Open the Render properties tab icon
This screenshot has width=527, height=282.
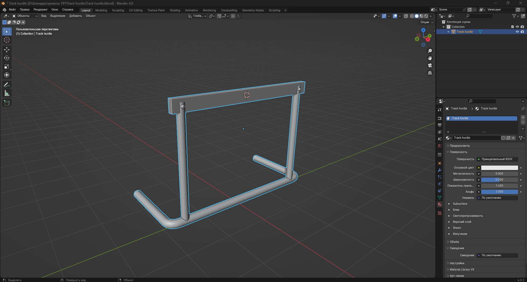point(439,118)
